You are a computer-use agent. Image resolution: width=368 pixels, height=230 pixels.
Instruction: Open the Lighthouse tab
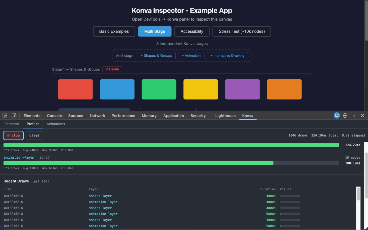pos(225,116)
